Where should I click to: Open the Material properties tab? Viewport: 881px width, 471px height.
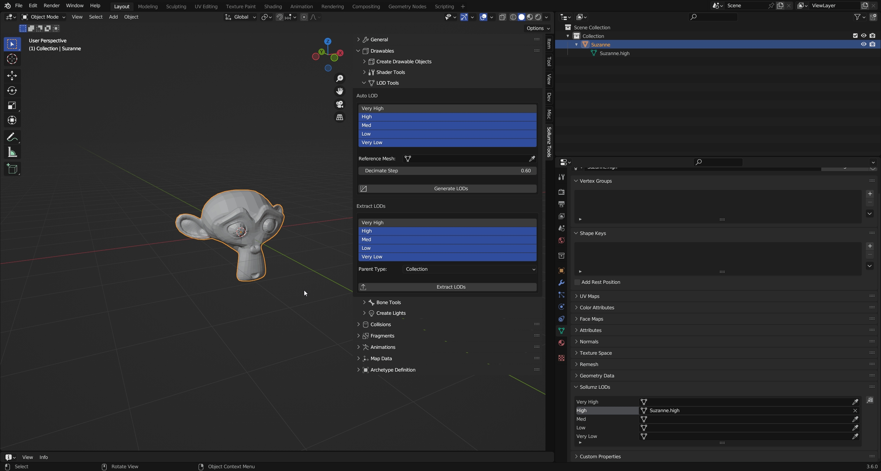561,343
